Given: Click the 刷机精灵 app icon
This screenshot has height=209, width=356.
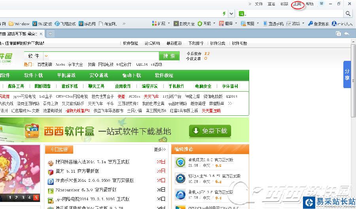Looking at the screenshot, I should point(180,162).
